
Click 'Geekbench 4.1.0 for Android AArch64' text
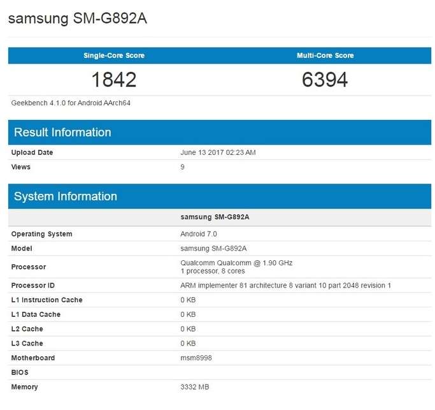(x=71, y=103)
